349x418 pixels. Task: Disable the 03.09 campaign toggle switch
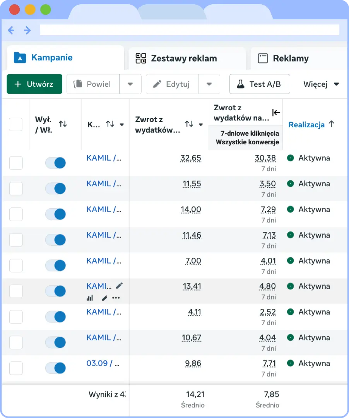pyautogui.click(x=55, y=368)
